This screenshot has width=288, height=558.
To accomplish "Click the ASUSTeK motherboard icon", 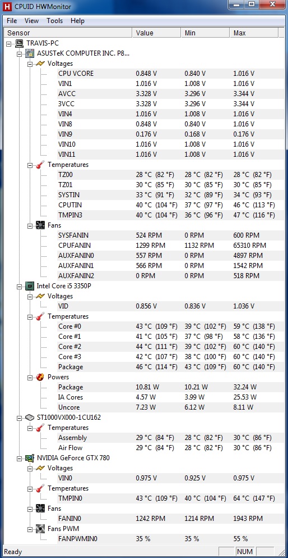I will tap(30, 54).
